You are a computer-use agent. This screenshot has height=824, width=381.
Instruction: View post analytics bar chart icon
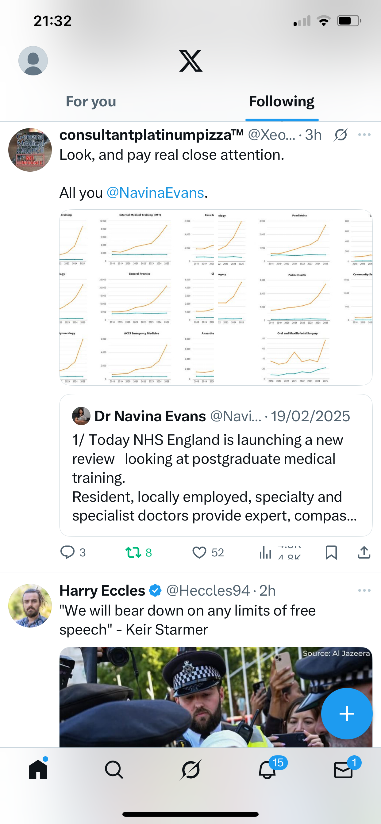(x=265, y=552)
